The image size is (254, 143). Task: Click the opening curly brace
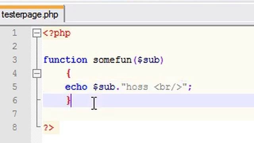click(x=69, y=73)
